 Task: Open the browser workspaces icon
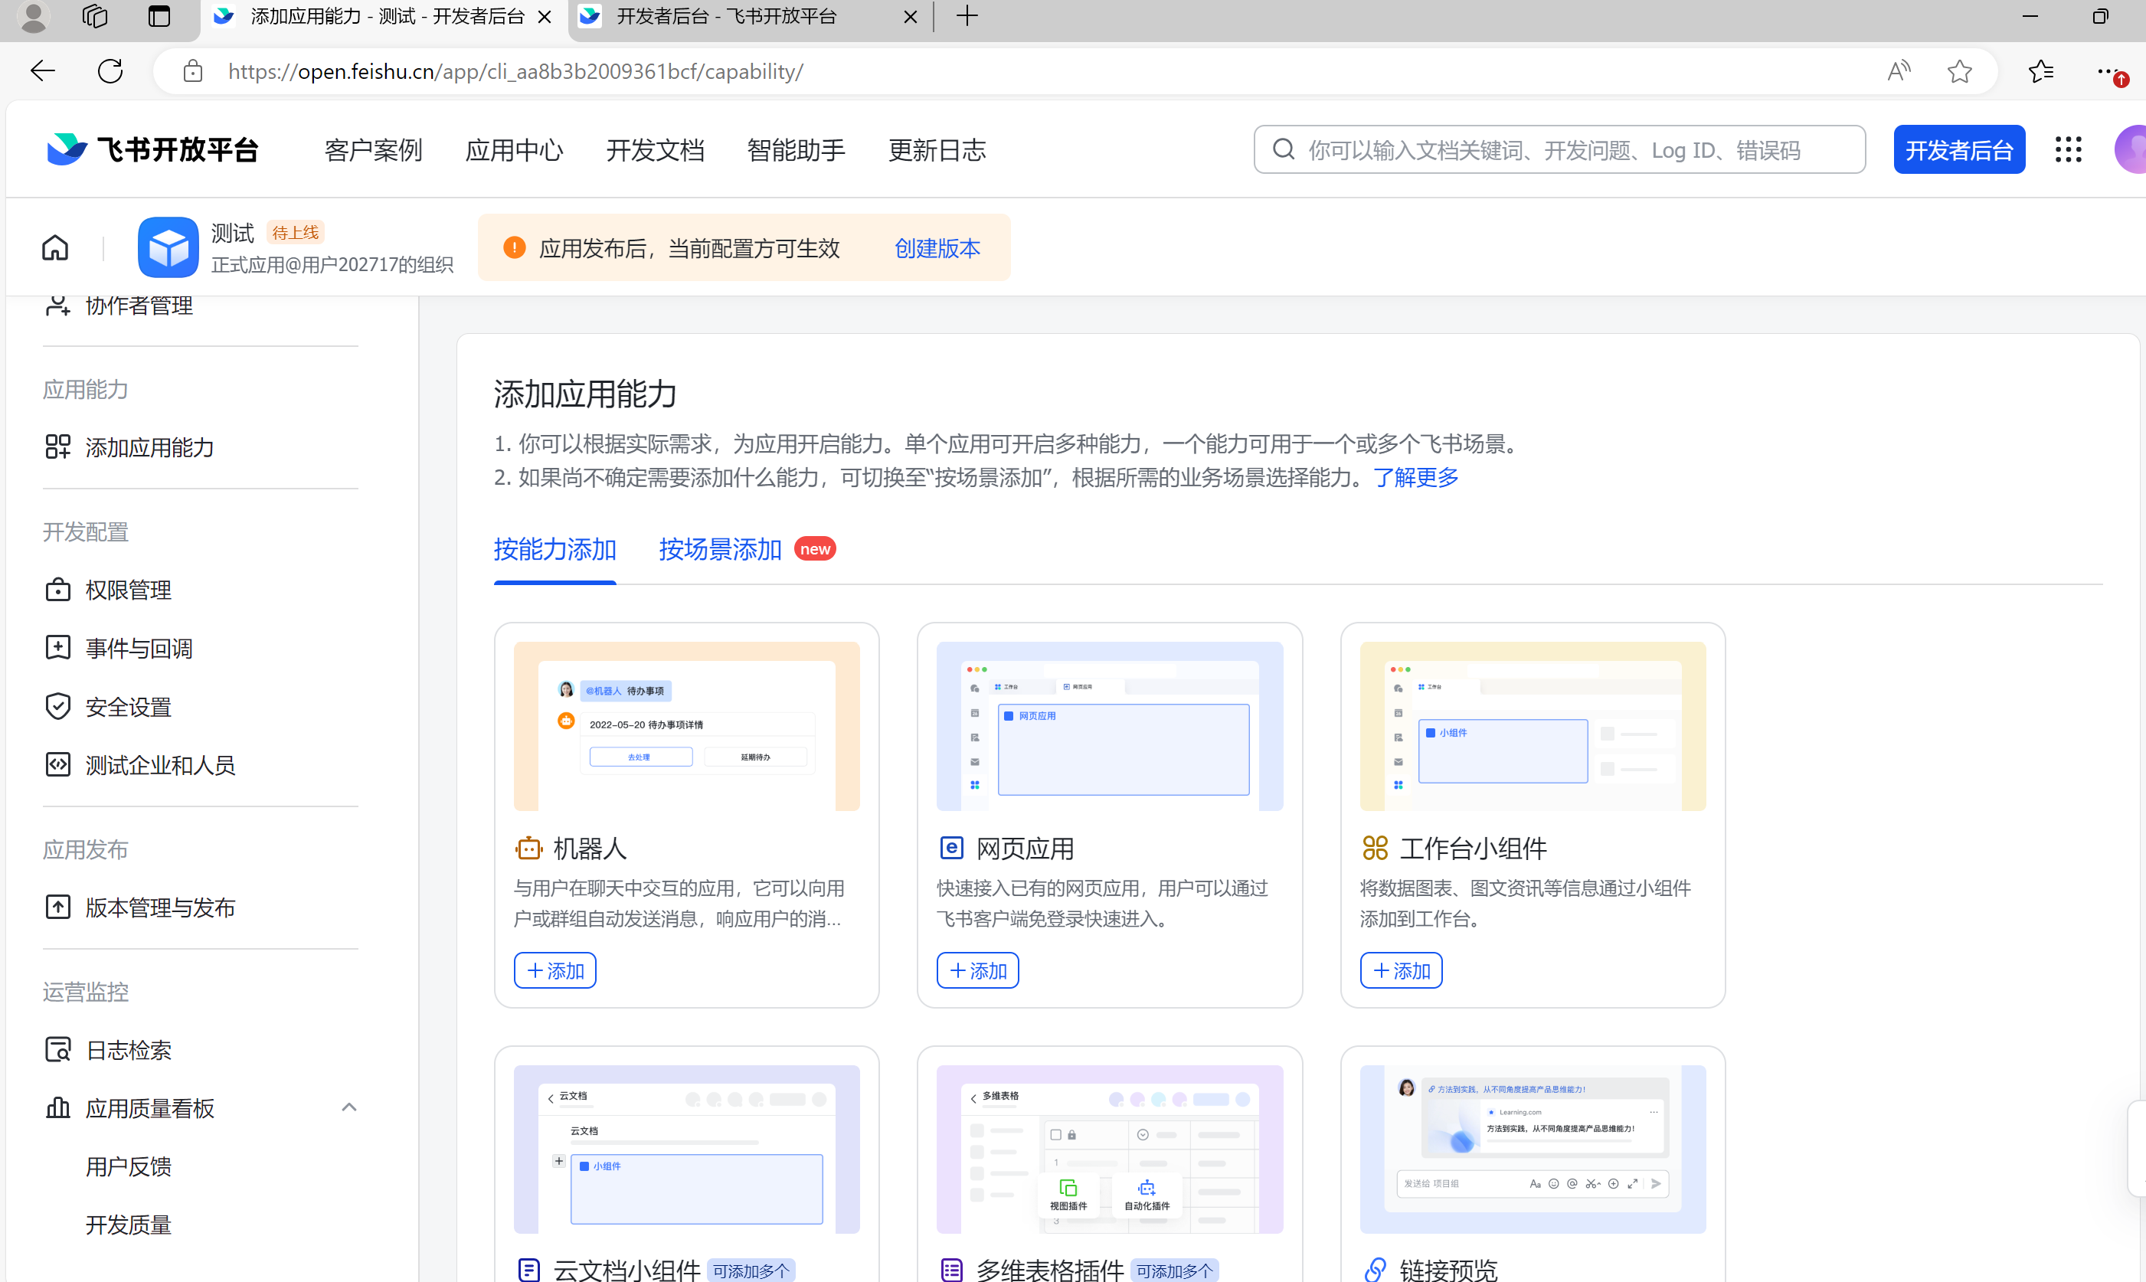[x=95, y=16]
